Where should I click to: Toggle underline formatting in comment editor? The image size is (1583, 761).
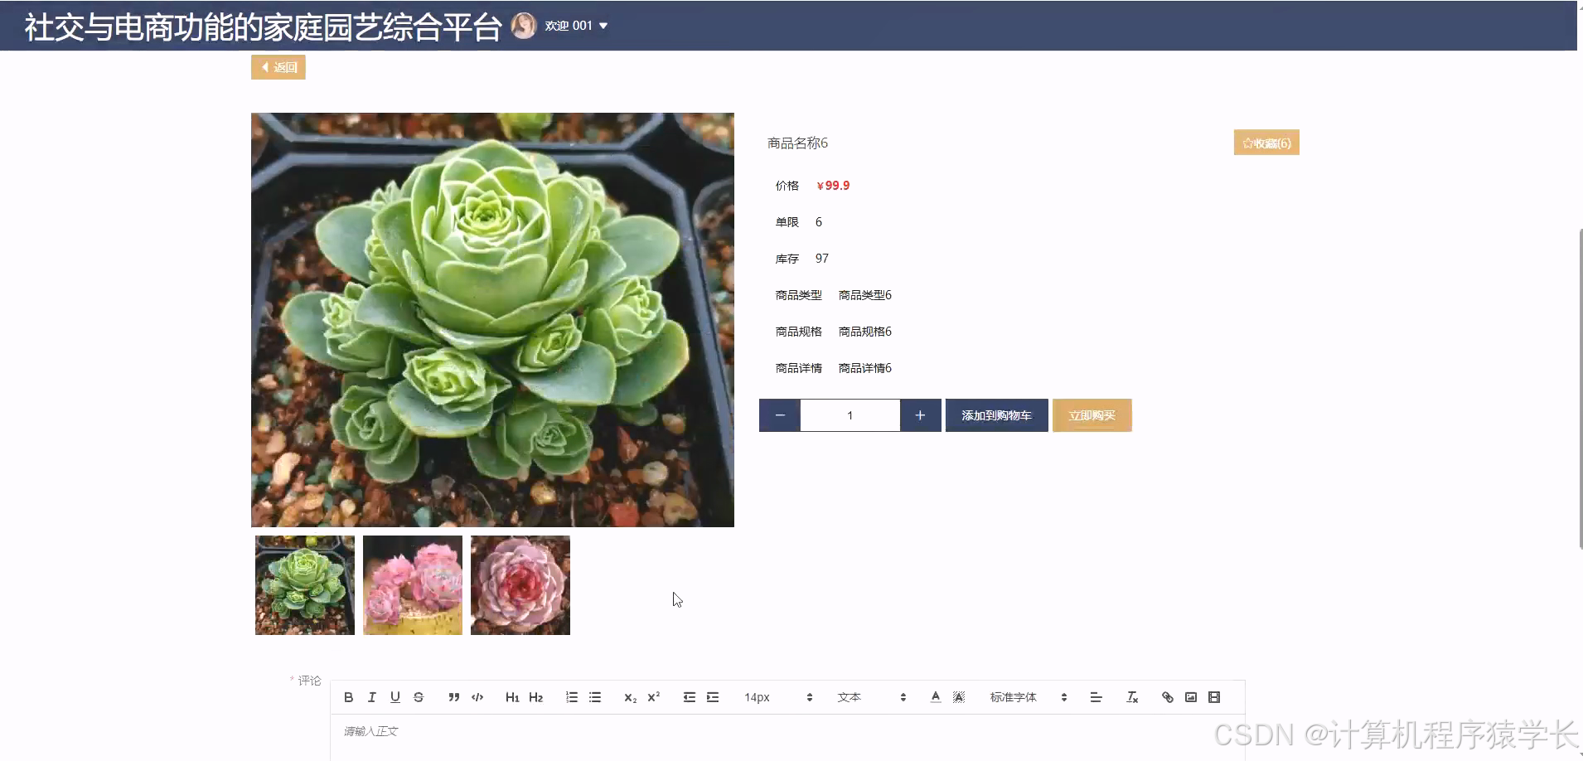395,697
